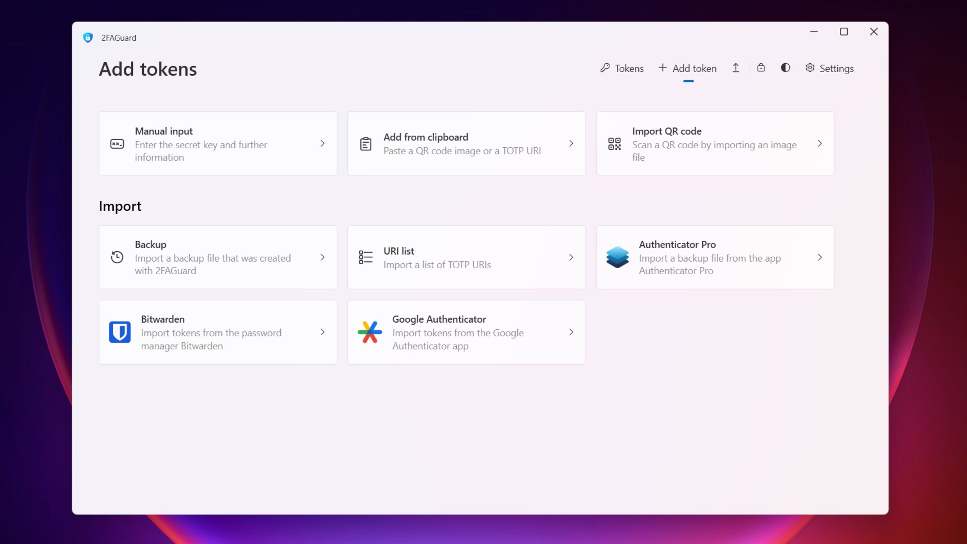The width and height of the screenshot is (967, 544).
Task: Open the Bitwarden import option
Action: [x=218, y=332]
